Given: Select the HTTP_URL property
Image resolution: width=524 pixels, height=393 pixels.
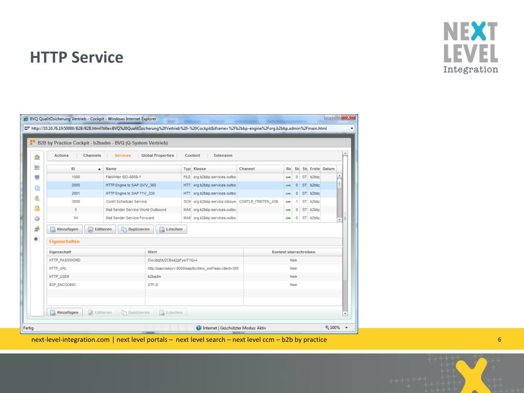Looking at the screenshot, I should pos(194,268).
